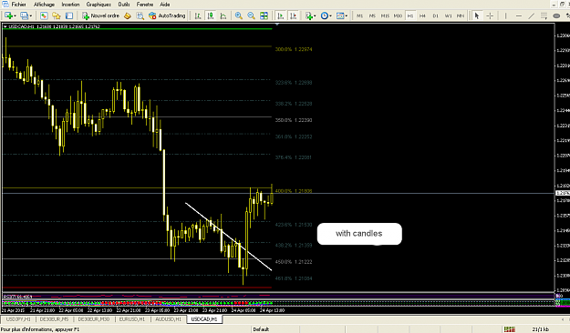Select the H1 timeframe button
This screenshot has height=333, width=570.
tap(410, 15)
